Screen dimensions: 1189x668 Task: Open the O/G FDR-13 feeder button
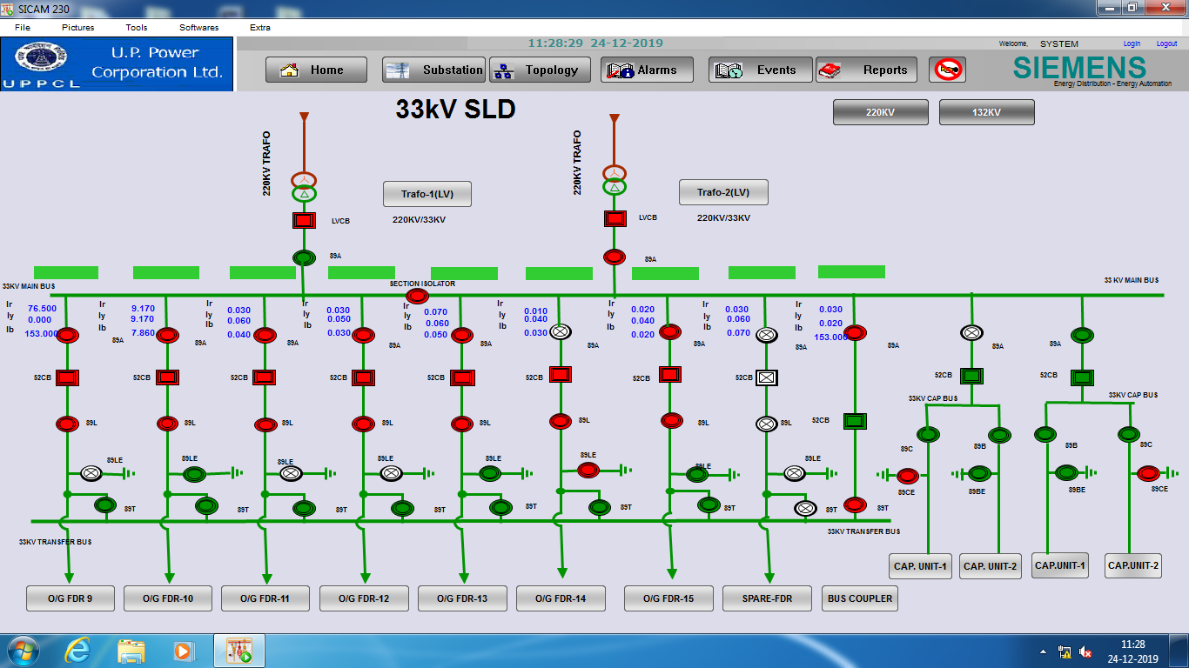coord(462,598)
